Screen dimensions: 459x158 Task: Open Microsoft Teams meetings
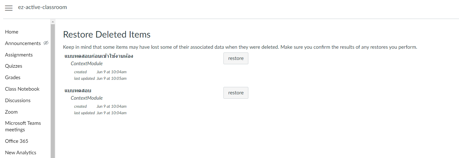23,126
